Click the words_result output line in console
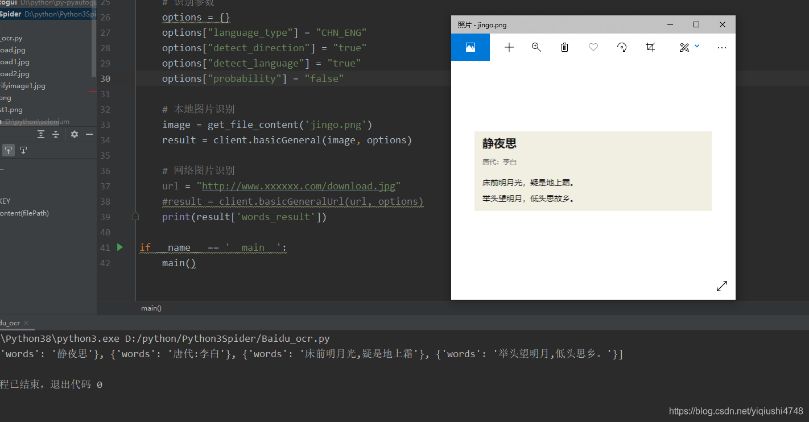 click(x=312, y=354)
